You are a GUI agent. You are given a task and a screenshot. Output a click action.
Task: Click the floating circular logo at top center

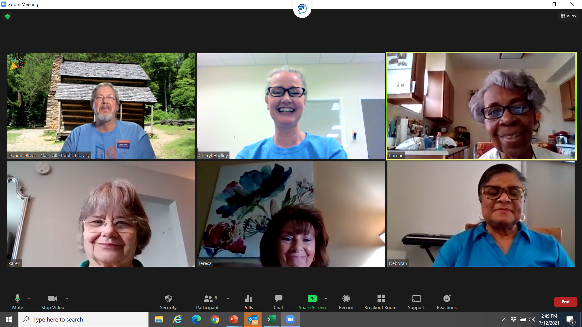coord(302,9)
